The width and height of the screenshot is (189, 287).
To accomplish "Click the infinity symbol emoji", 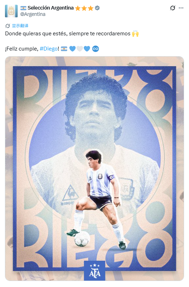I will 95,49.
